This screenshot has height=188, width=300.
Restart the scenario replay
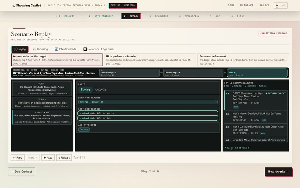[64, 158]
